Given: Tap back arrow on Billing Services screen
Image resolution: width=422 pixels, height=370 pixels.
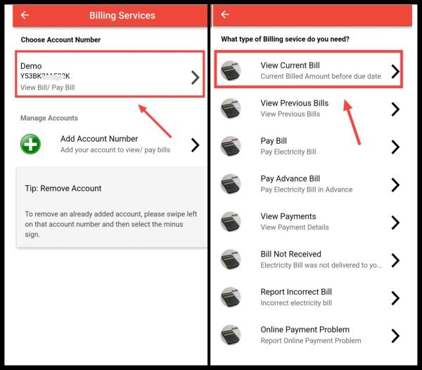Looking at the screenshot, I should (25, 15).
